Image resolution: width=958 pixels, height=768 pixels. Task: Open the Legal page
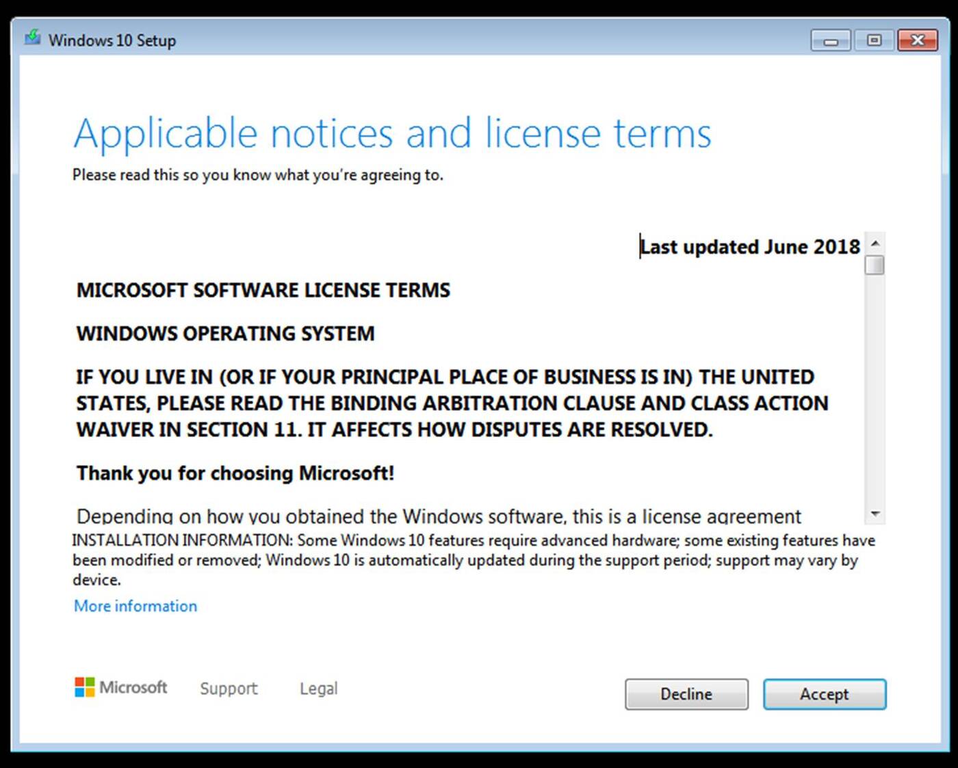pyautogui.click(x=318, y=688)
